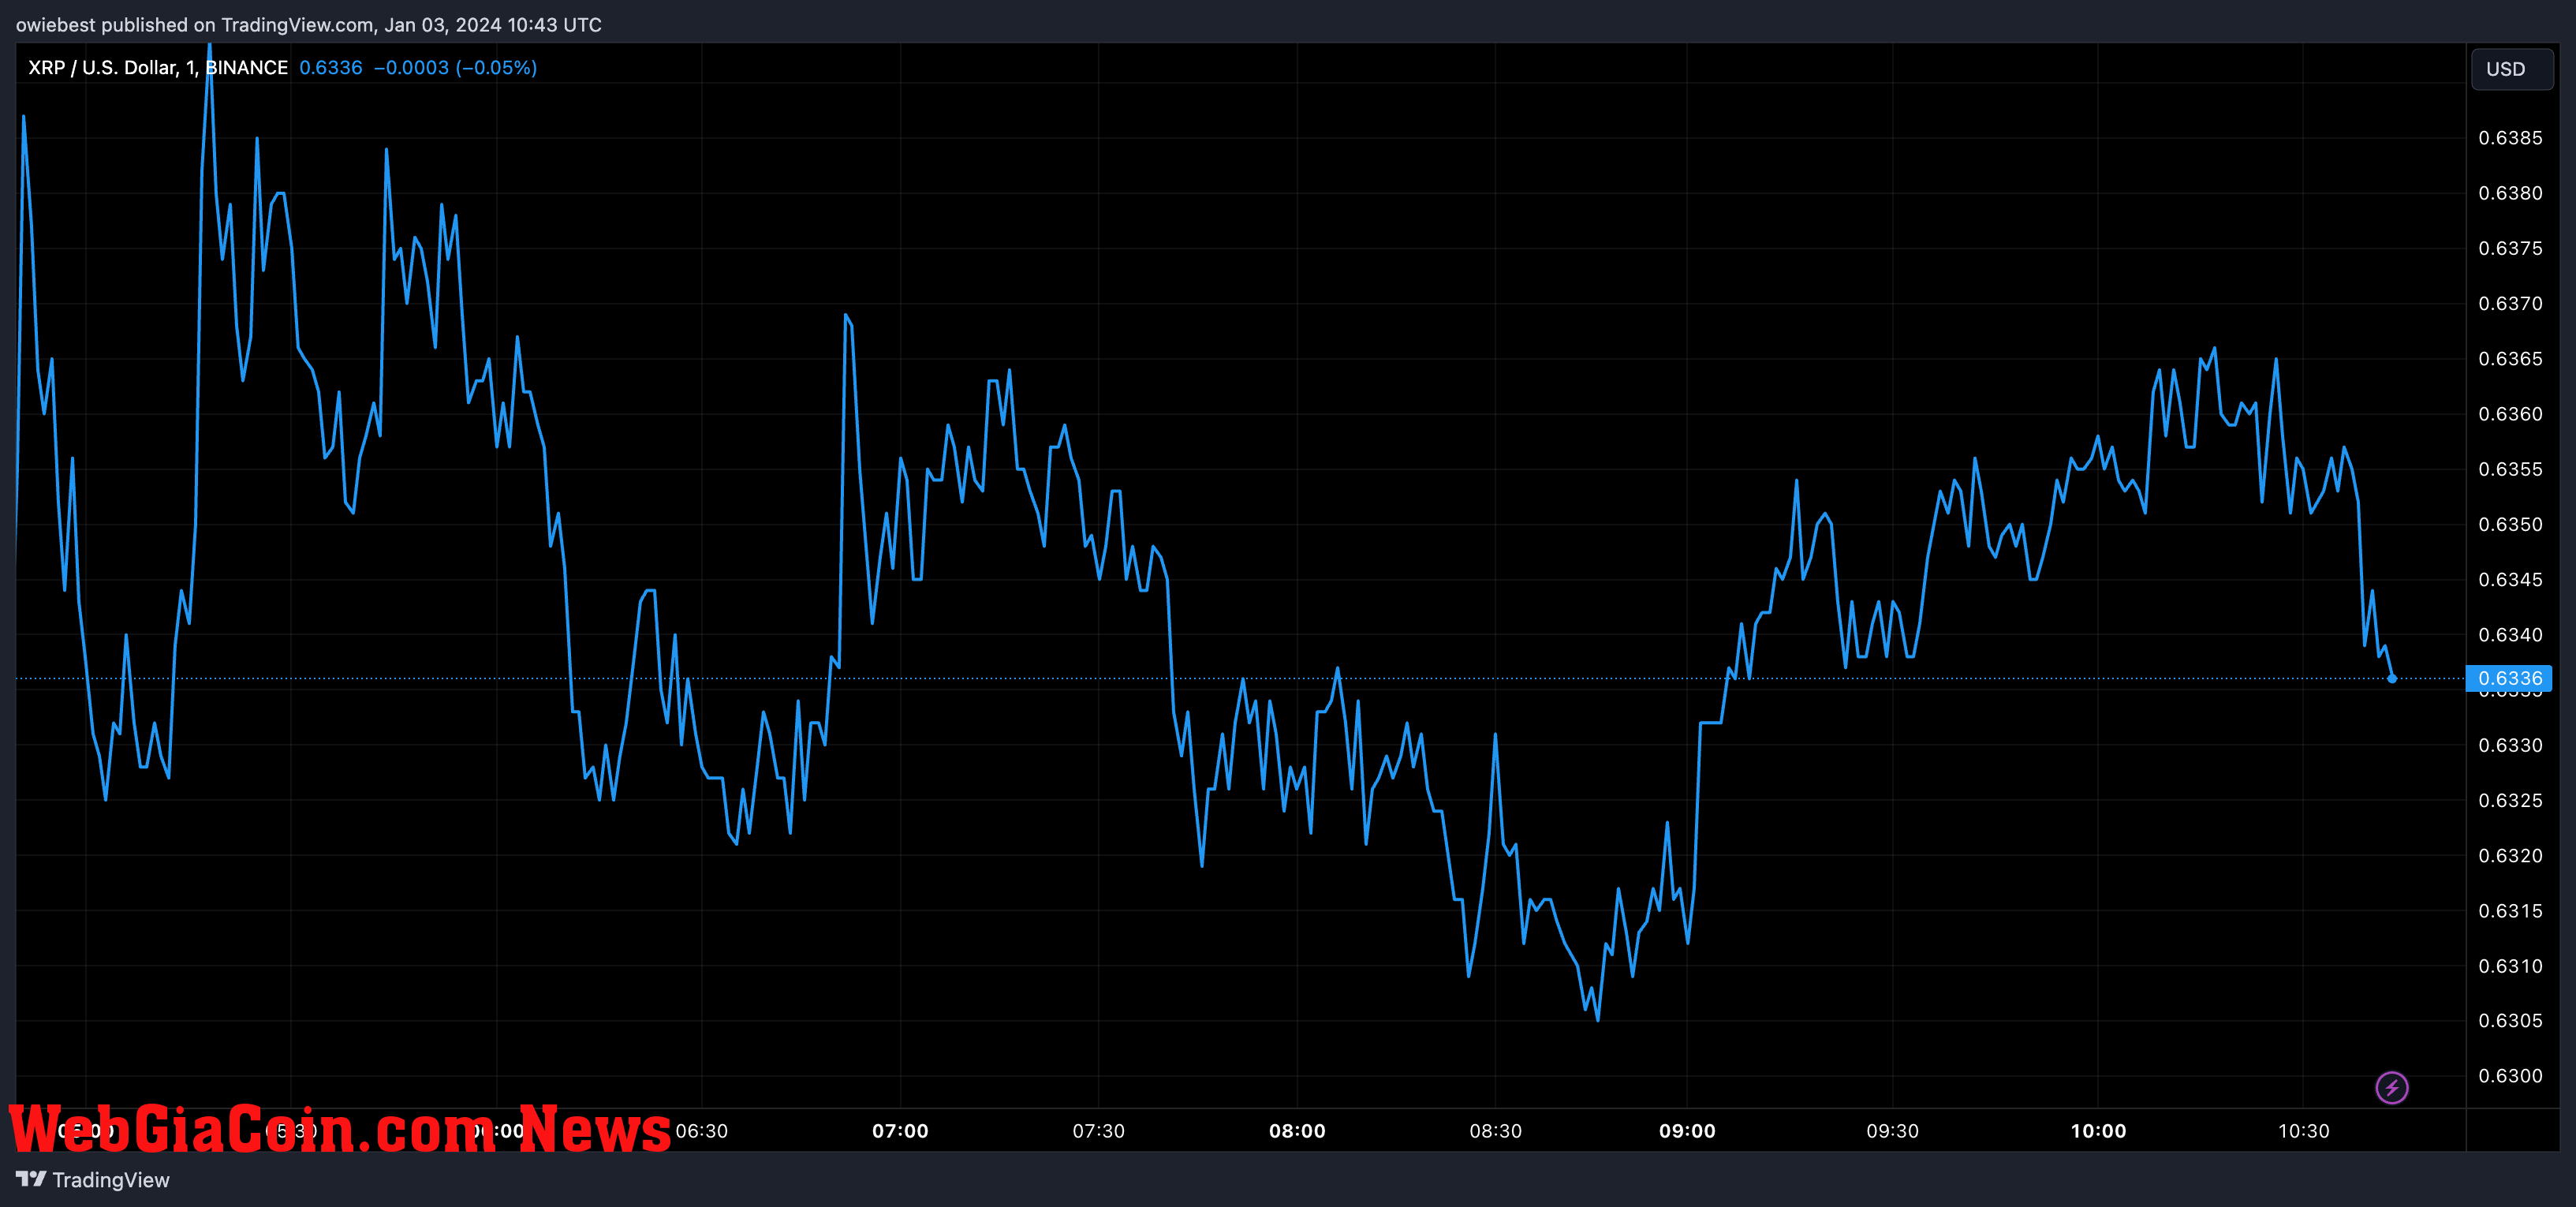Image resolution: width=2576 pixels, height=1207 pixels.
Task: Click the 0.6385 price axis label
Action: pos(2510,138)
